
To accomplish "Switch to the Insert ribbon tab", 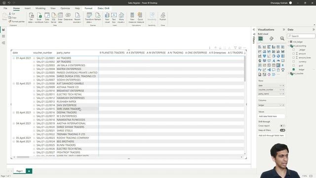I will coord(28,8).
